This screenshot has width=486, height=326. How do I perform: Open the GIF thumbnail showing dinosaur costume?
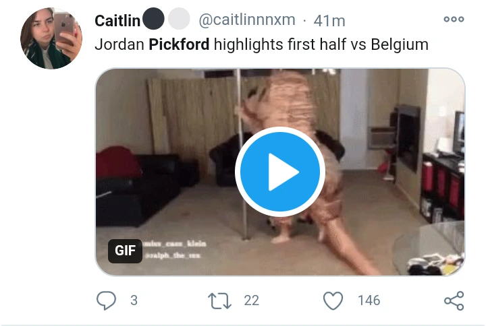pyautogui.click(x=280, y=172)
